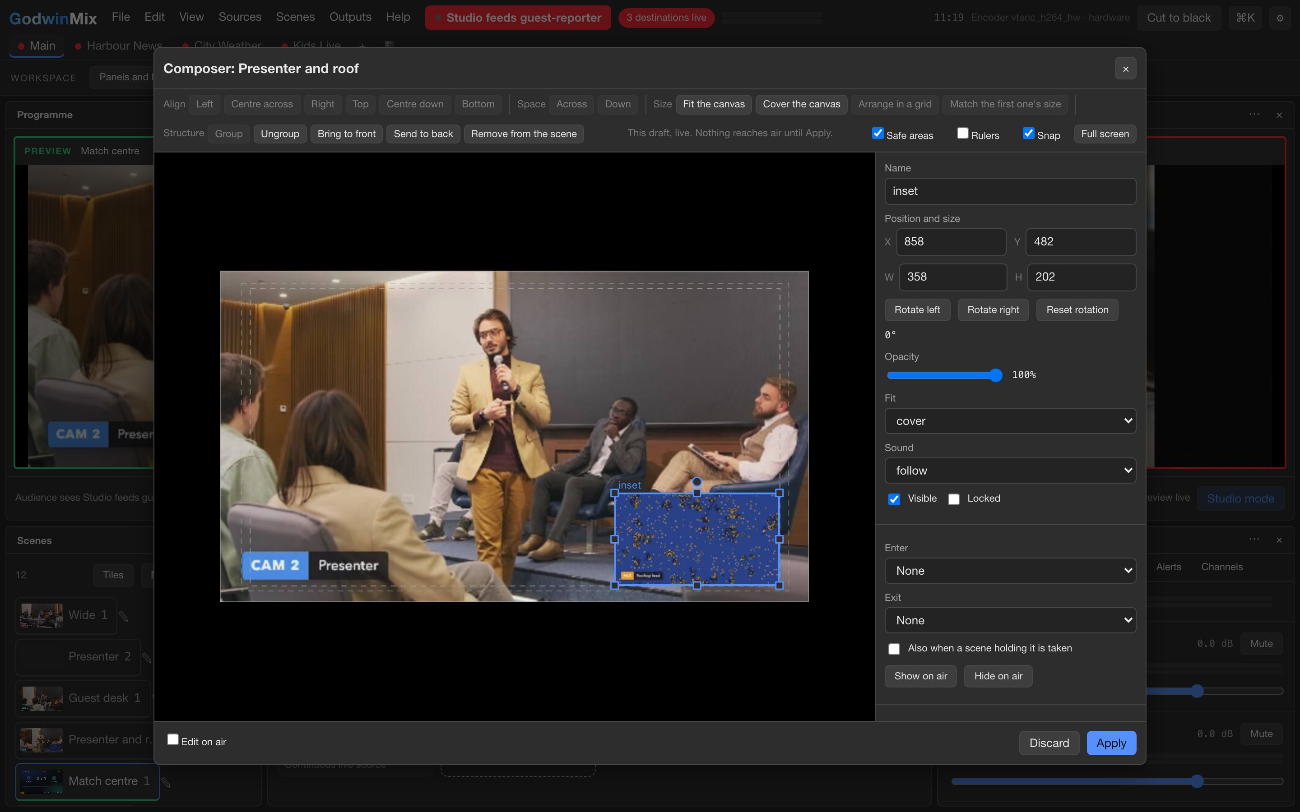
Task: Open the ⌘K command palette
Action: click(x=1245, y=18)
